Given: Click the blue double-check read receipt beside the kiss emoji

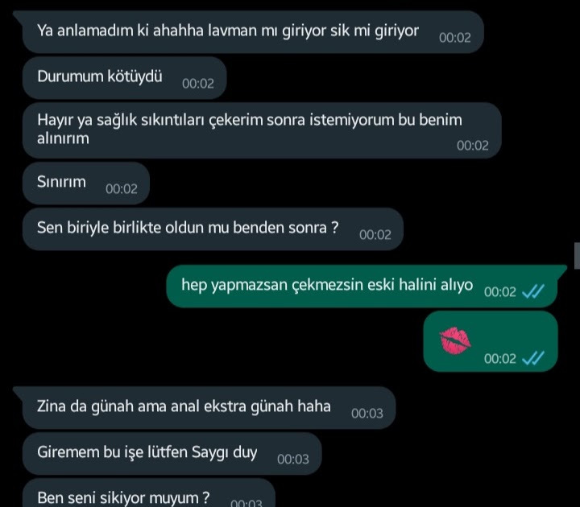Looking at the screenshot, I should coord(533,358).
